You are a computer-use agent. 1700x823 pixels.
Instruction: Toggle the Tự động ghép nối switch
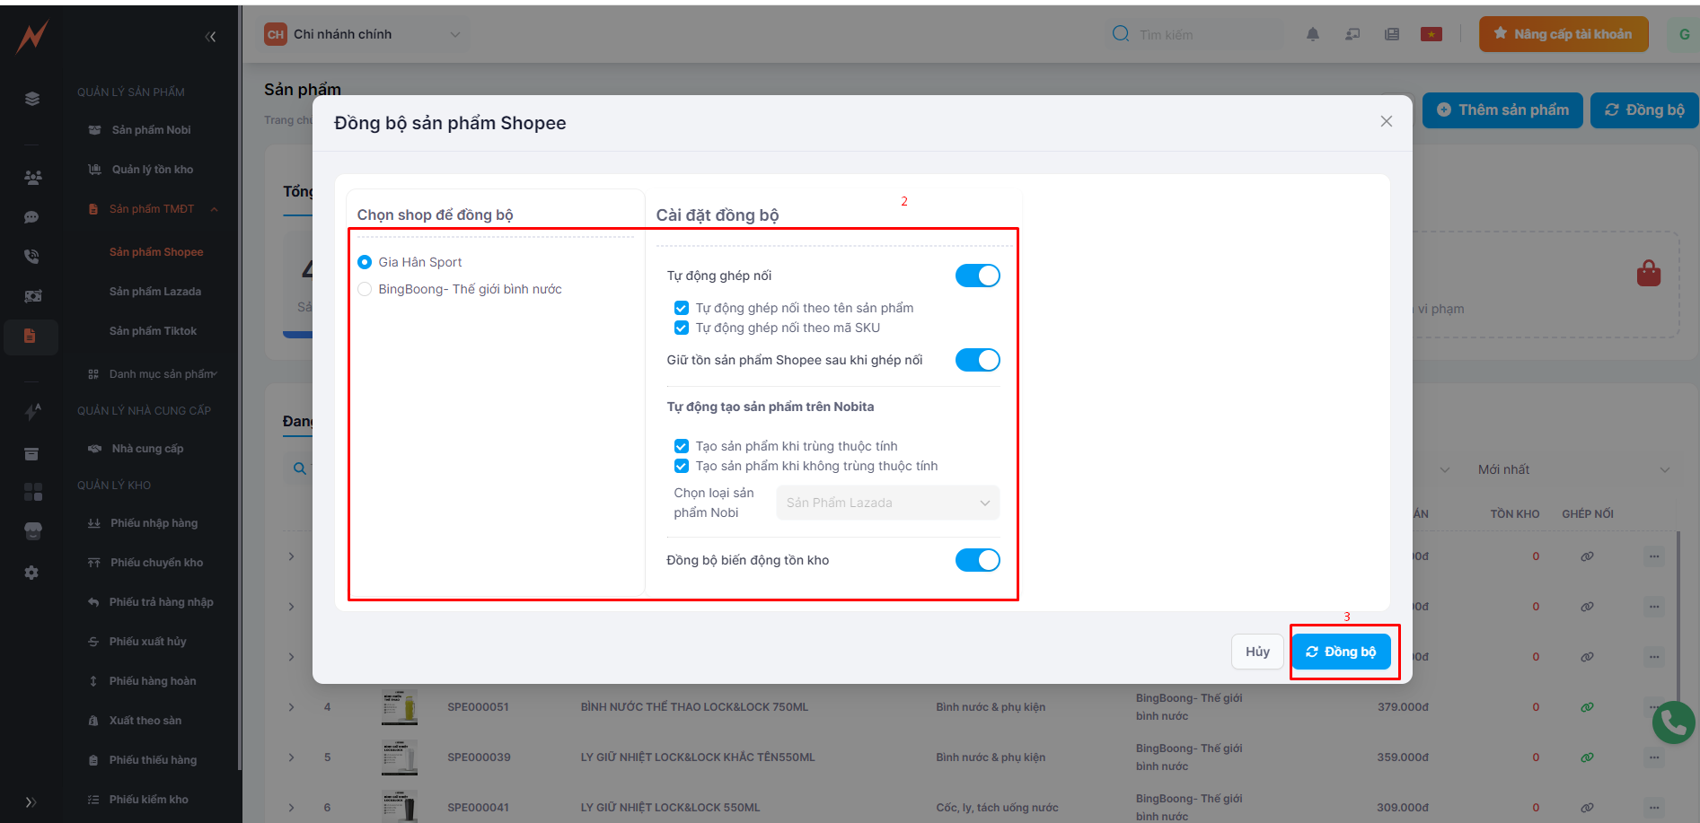[x=977, y=276]
